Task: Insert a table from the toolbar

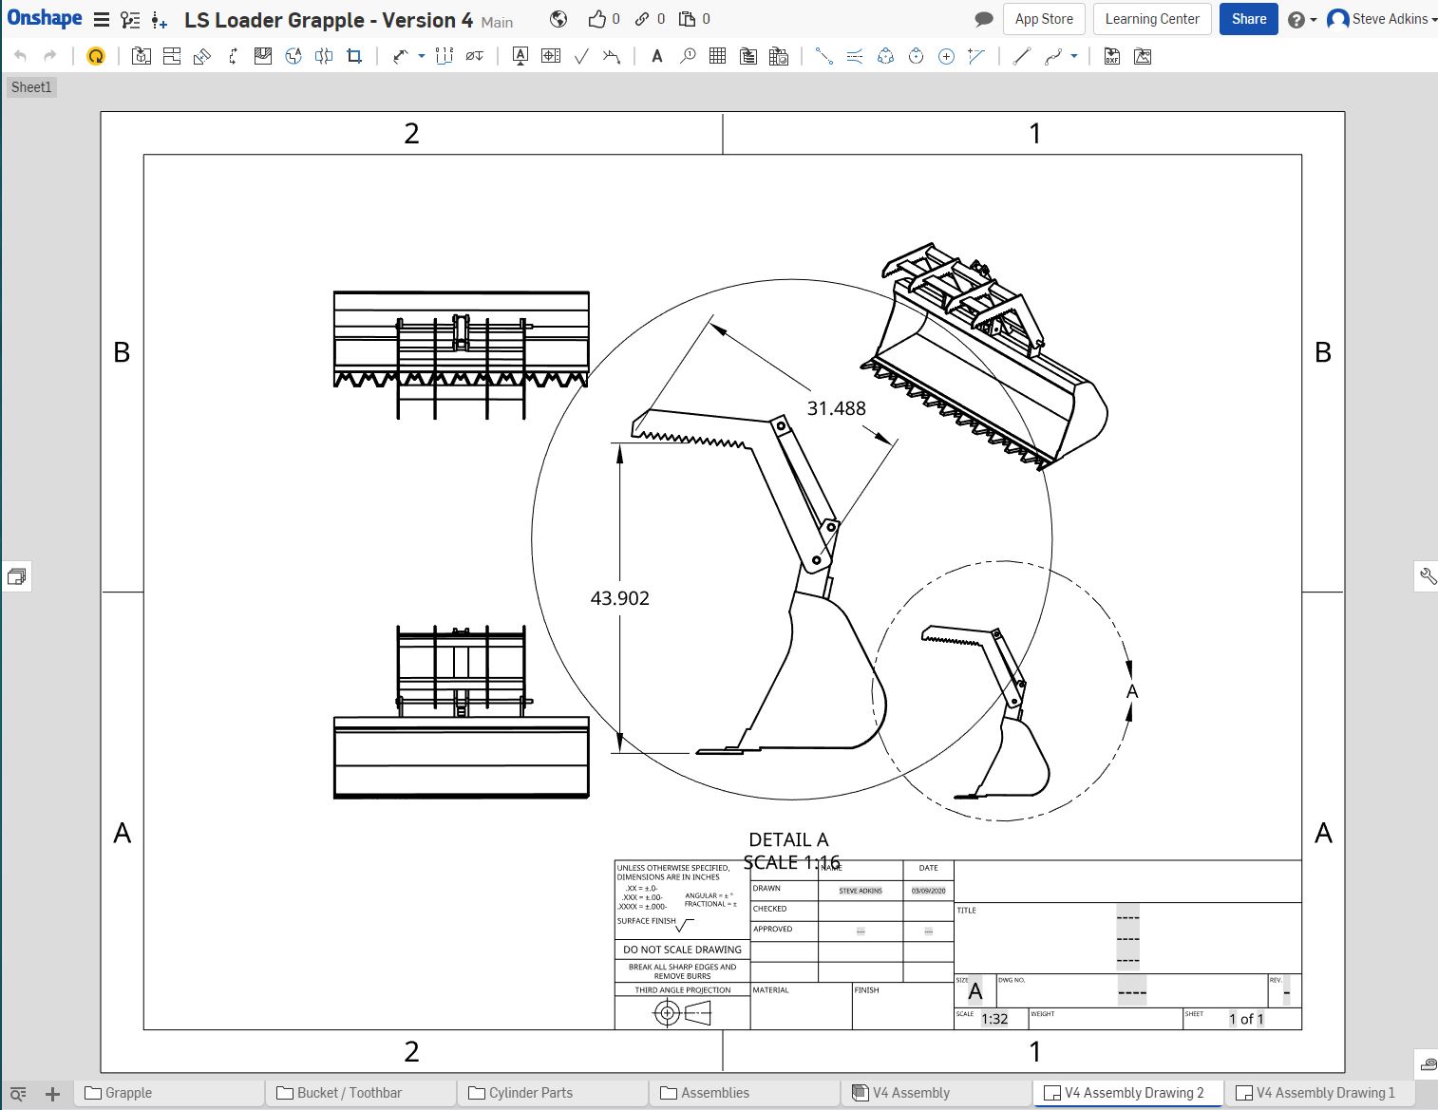Action: (x=718, y=57)
